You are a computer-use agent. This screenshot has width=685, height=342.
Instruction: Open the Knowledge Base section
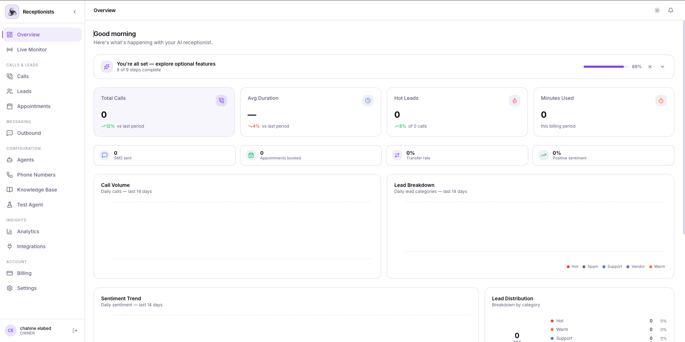(x=37, y=190)
